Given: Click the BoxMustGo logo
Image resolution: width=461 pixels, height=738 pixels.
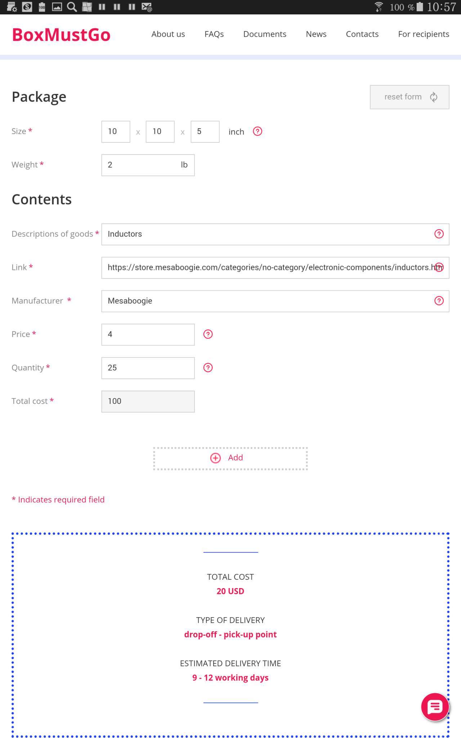Looking at the screenshot, I should 61,35.
